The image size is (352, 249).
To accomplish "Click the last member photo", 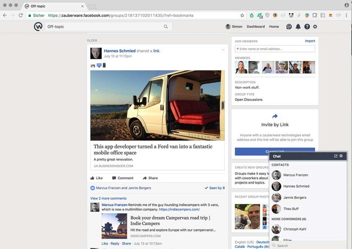I will coord(309,67).
